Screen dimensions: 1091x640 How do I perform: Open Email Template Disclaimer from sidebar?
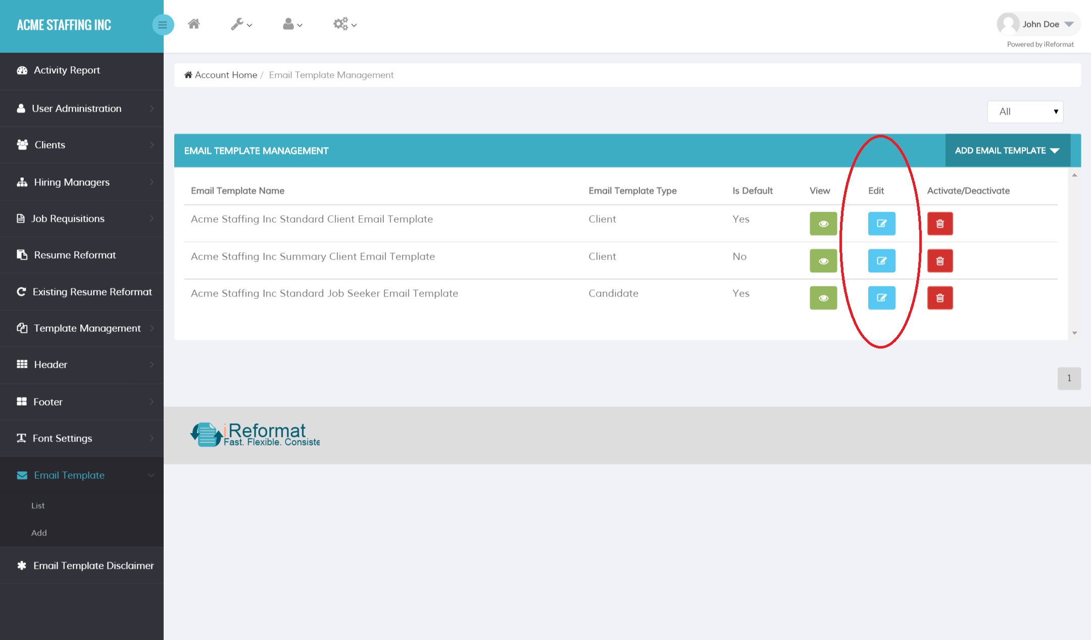pyautogui.click(x=93, y=565)
